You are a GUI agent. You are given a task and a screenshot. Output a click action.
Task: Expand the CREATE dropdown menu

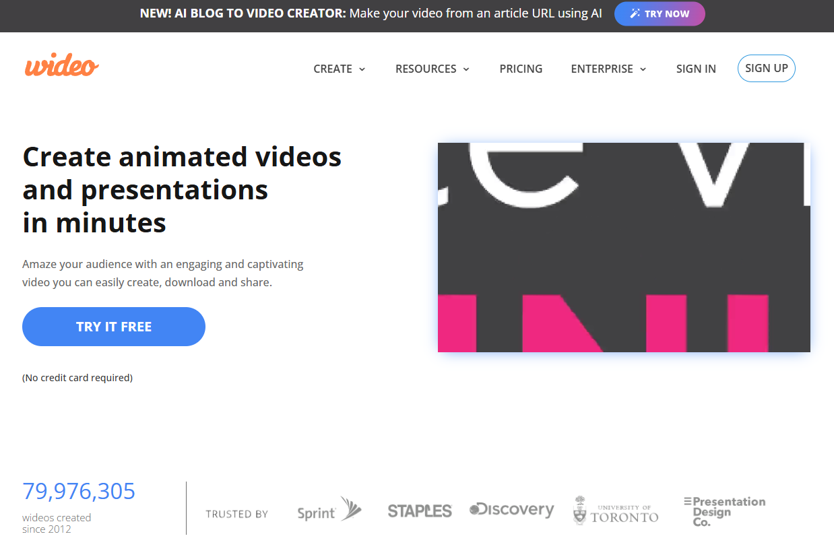340,69
